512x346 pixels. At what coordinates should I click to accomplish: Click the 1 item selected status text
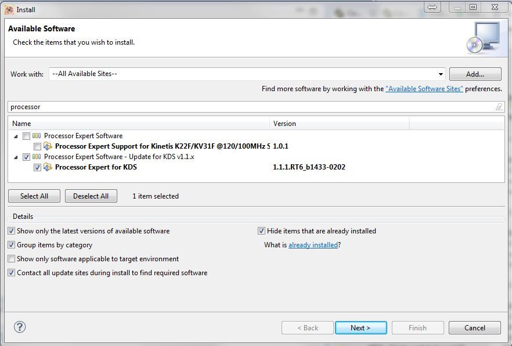click(156, 196)
